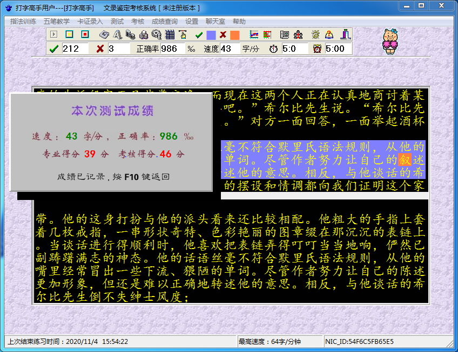Pick the blue correct-color swatch
This screenshot has height=352, width=458.
[211, 35]
